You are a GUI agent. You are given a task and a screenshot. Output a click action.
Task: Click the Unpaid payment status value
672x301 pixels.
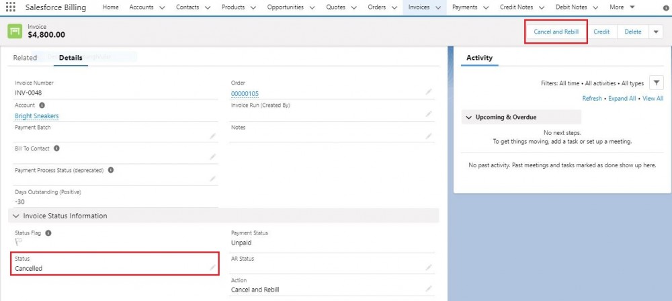coord(241,243)
